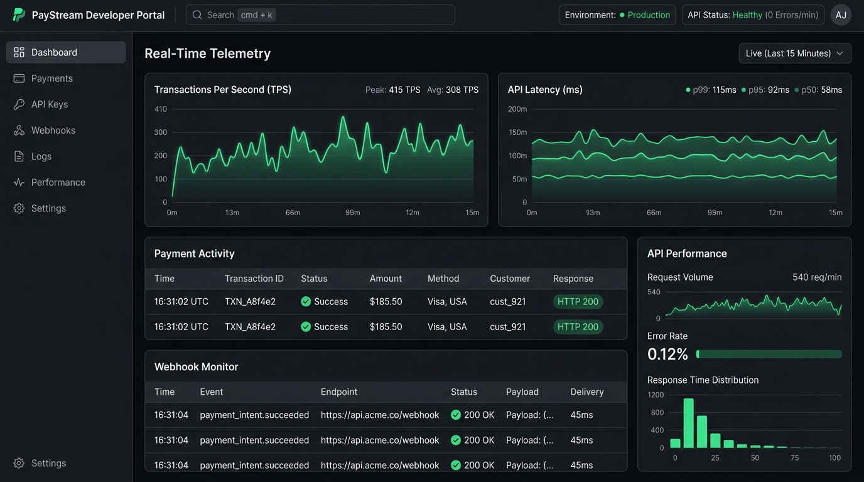Click the Avg: 308 TPS value
The width and height of the screenshot is (864, 482).
point(453,90)
